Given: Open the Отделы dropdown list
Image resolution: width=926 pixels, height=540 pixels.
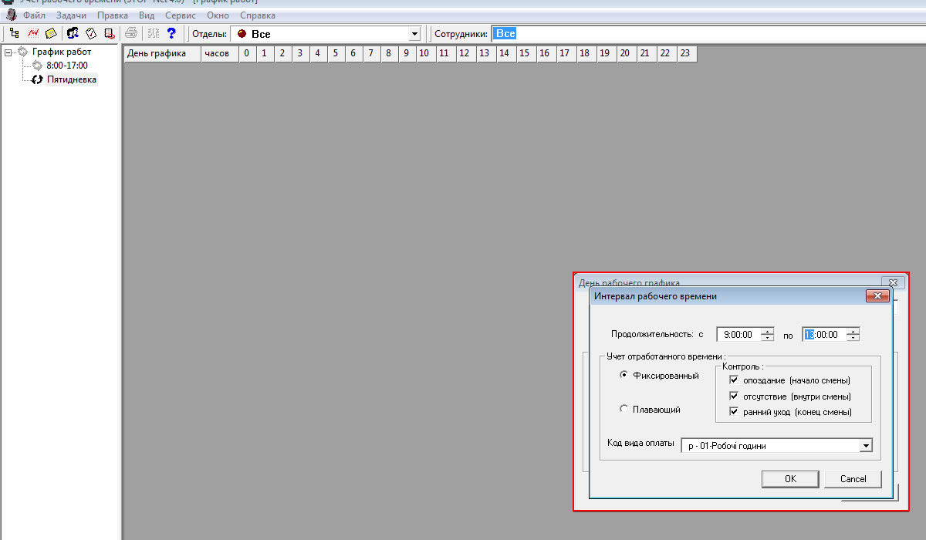Looking at the screenshot, I should point(414,34).
